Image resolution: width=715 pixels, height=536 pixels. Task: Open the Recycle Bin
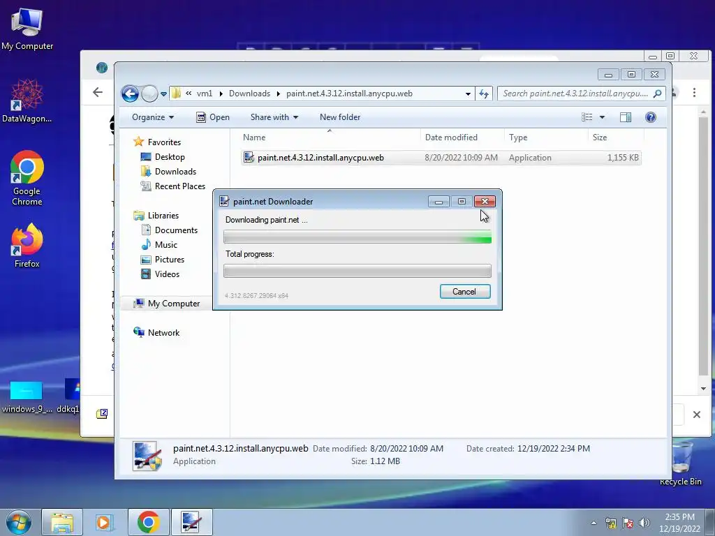[681, 463]
